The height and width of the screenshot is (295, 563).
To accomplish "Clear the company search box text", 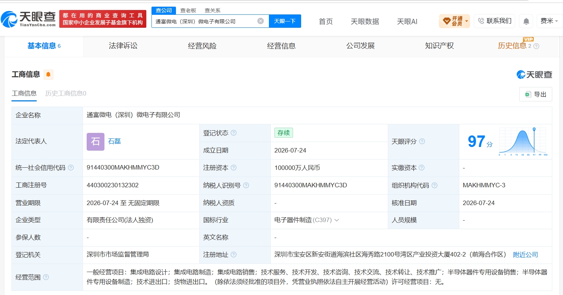I will [x=261, y=21].
